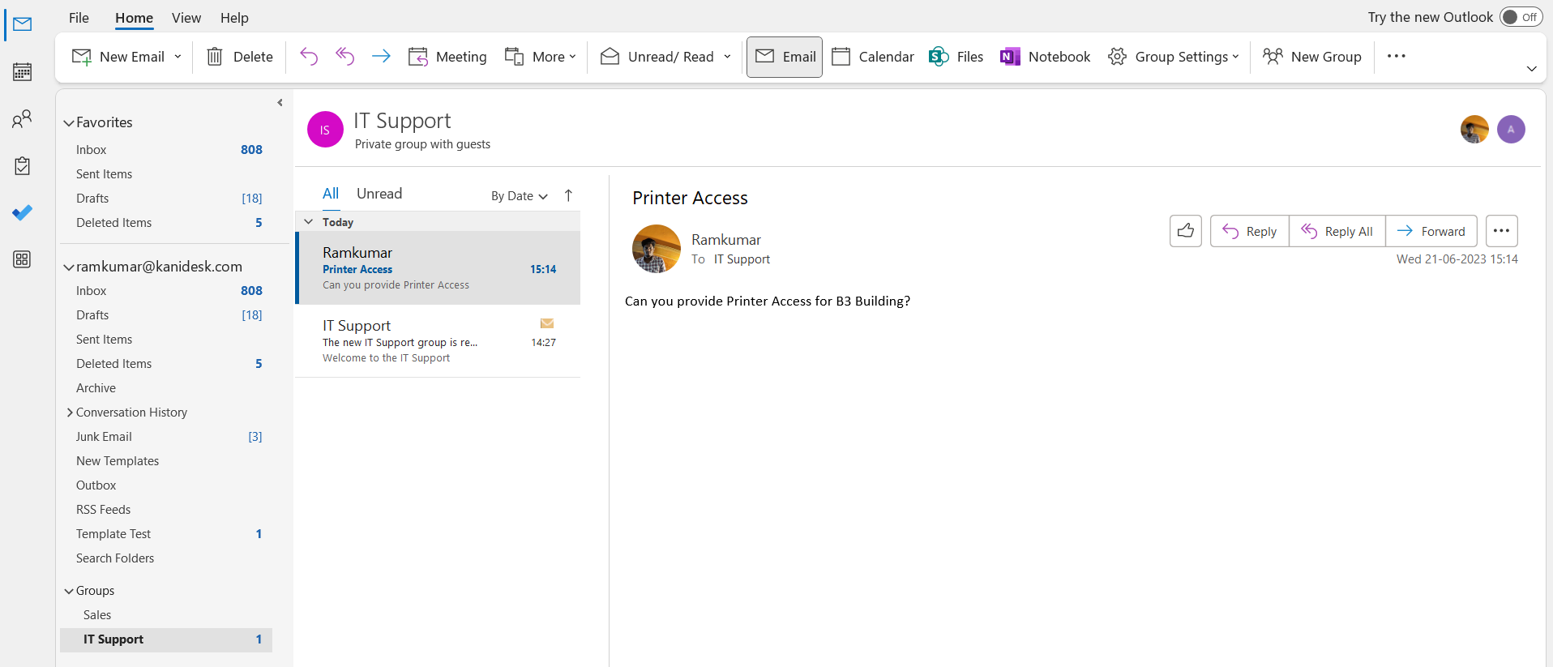
Task: Select the Sales group
Action: tap(97, 615)
